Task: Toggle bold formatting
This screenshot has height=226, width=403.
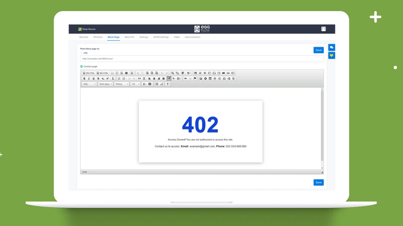Action: (x=84, y=79)
